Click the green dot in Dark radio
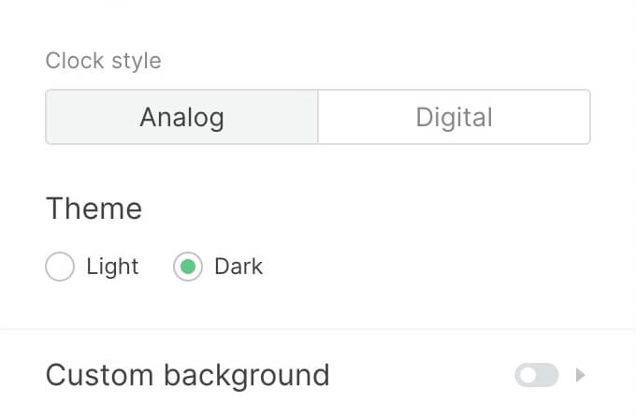This screenshot has width=636, height=419. pos(188,267)
